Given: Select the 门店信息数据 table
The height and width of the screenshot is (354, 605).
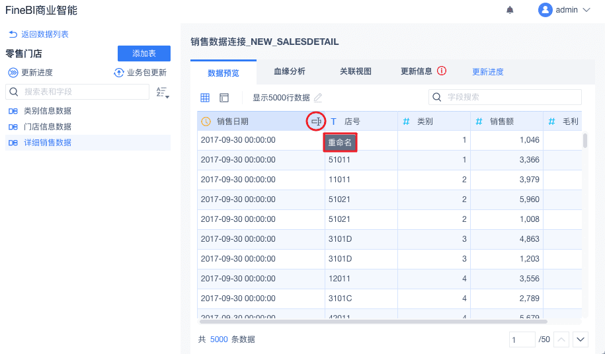Looking at the screenshot, I should (x=48, y=127).
